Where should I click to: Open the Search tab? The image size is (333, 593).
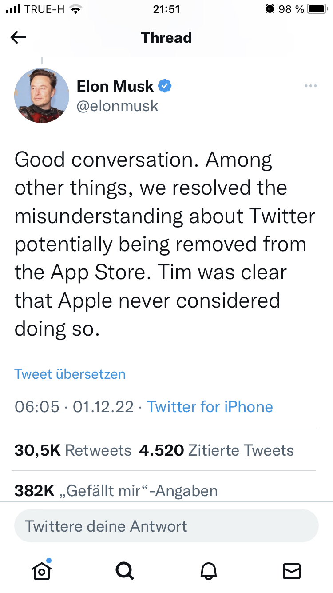coord(125,570)
